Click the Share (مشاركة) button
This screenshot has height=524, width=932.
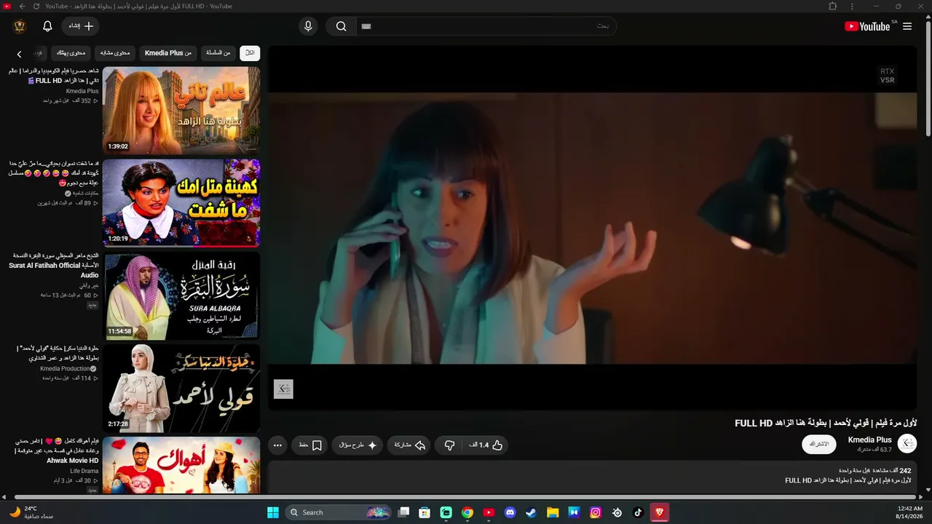coord(409,445)
